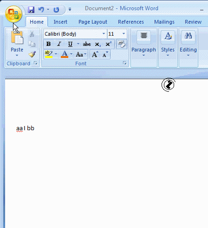Click the Redo (repeat) icon
208x228 pixels.
56,10
